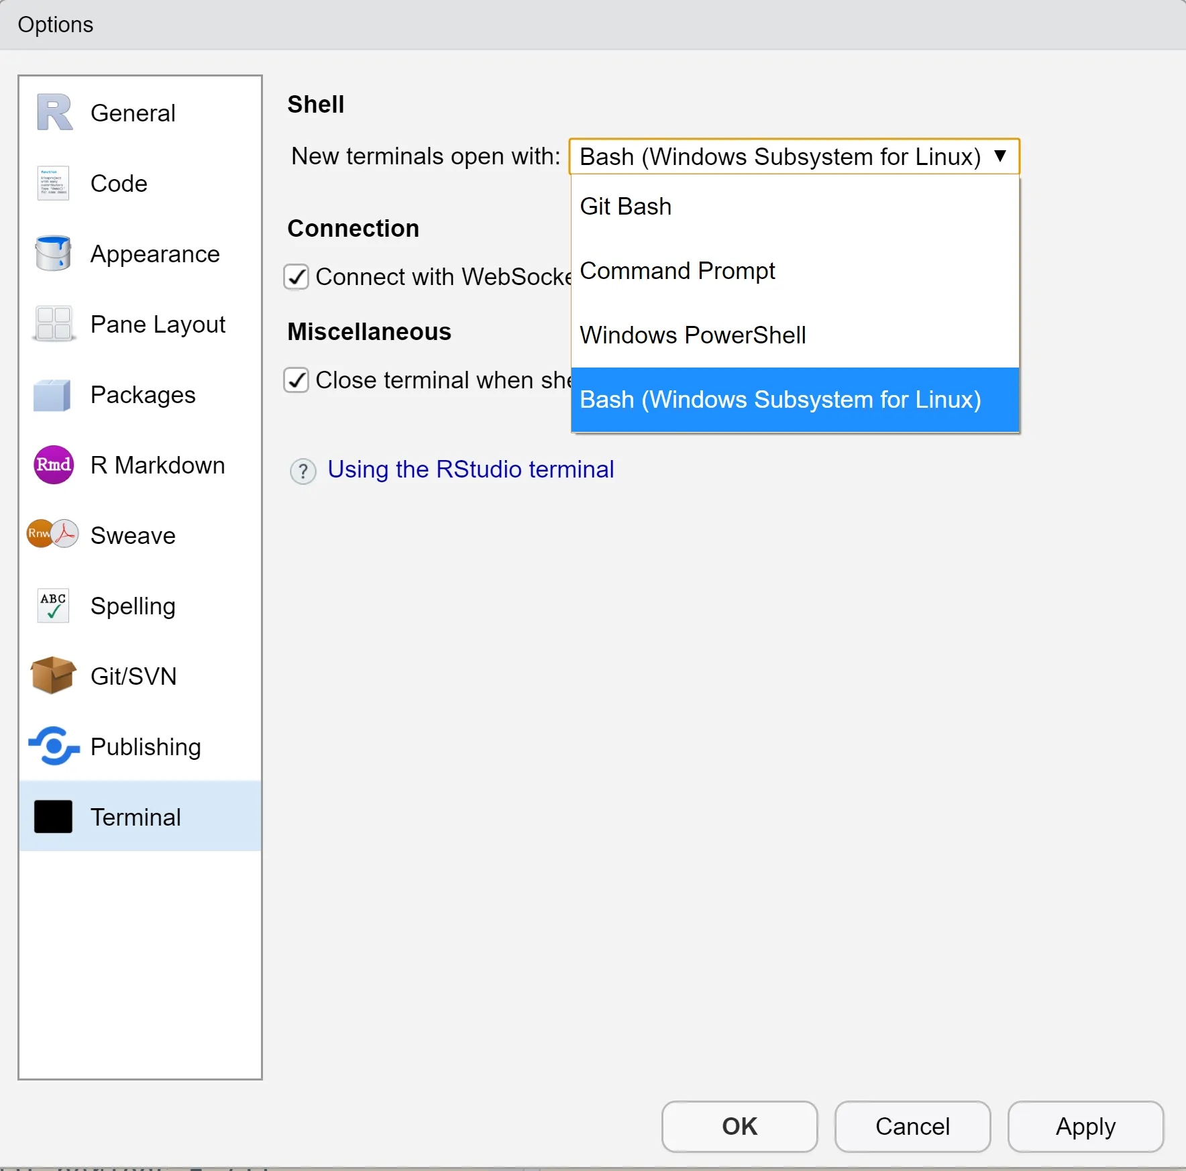Choose Git Bash from the shell list
1186x1171 pixels.
(795, 207)
